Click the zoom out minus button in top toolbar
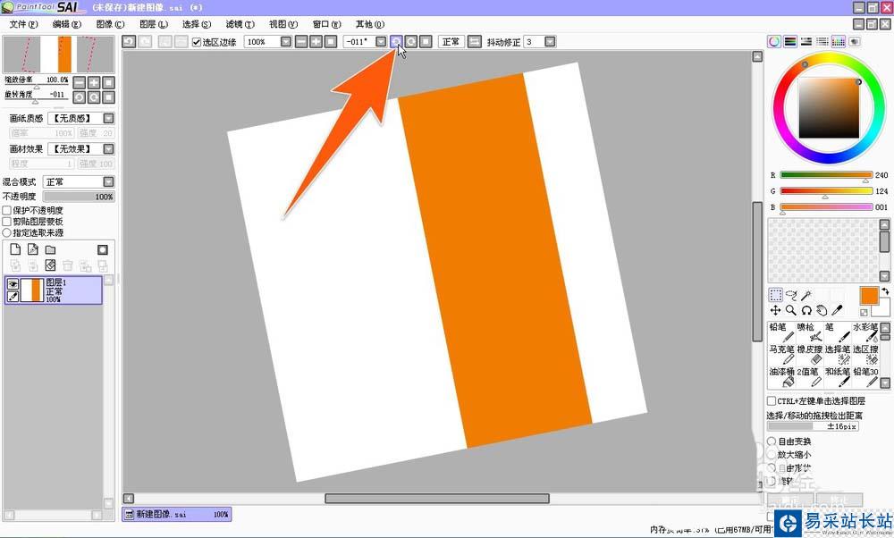894x538 pixels. point(301,42)
